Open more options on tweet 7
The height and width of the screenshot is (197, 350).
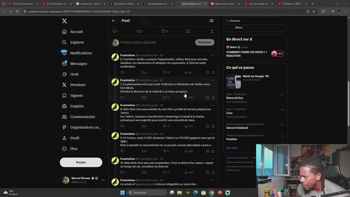(x=213, y=80)
